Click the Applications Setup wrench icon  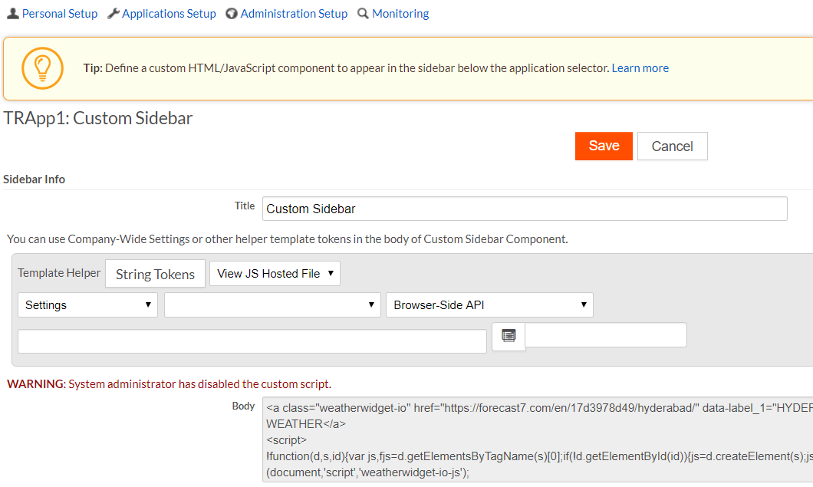click(x=114, y=14)
